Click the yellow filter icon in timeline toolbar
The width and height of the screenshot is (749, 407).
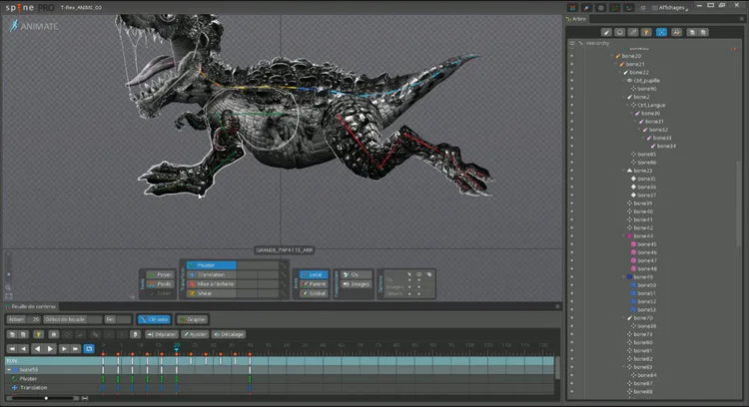pyautogui.click(x=38, y=334)
